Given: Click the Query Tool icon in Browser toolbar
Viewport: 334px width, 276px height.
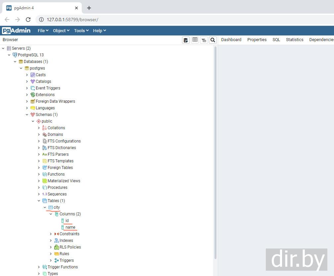Looking at the screenshot, I should tap(186, 40).
